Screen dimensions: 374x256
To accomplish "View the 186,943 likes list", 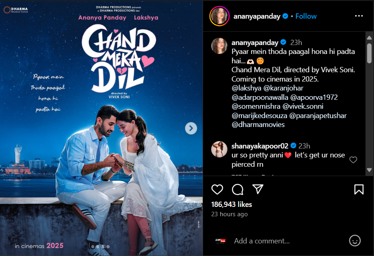I will [231, 204].
